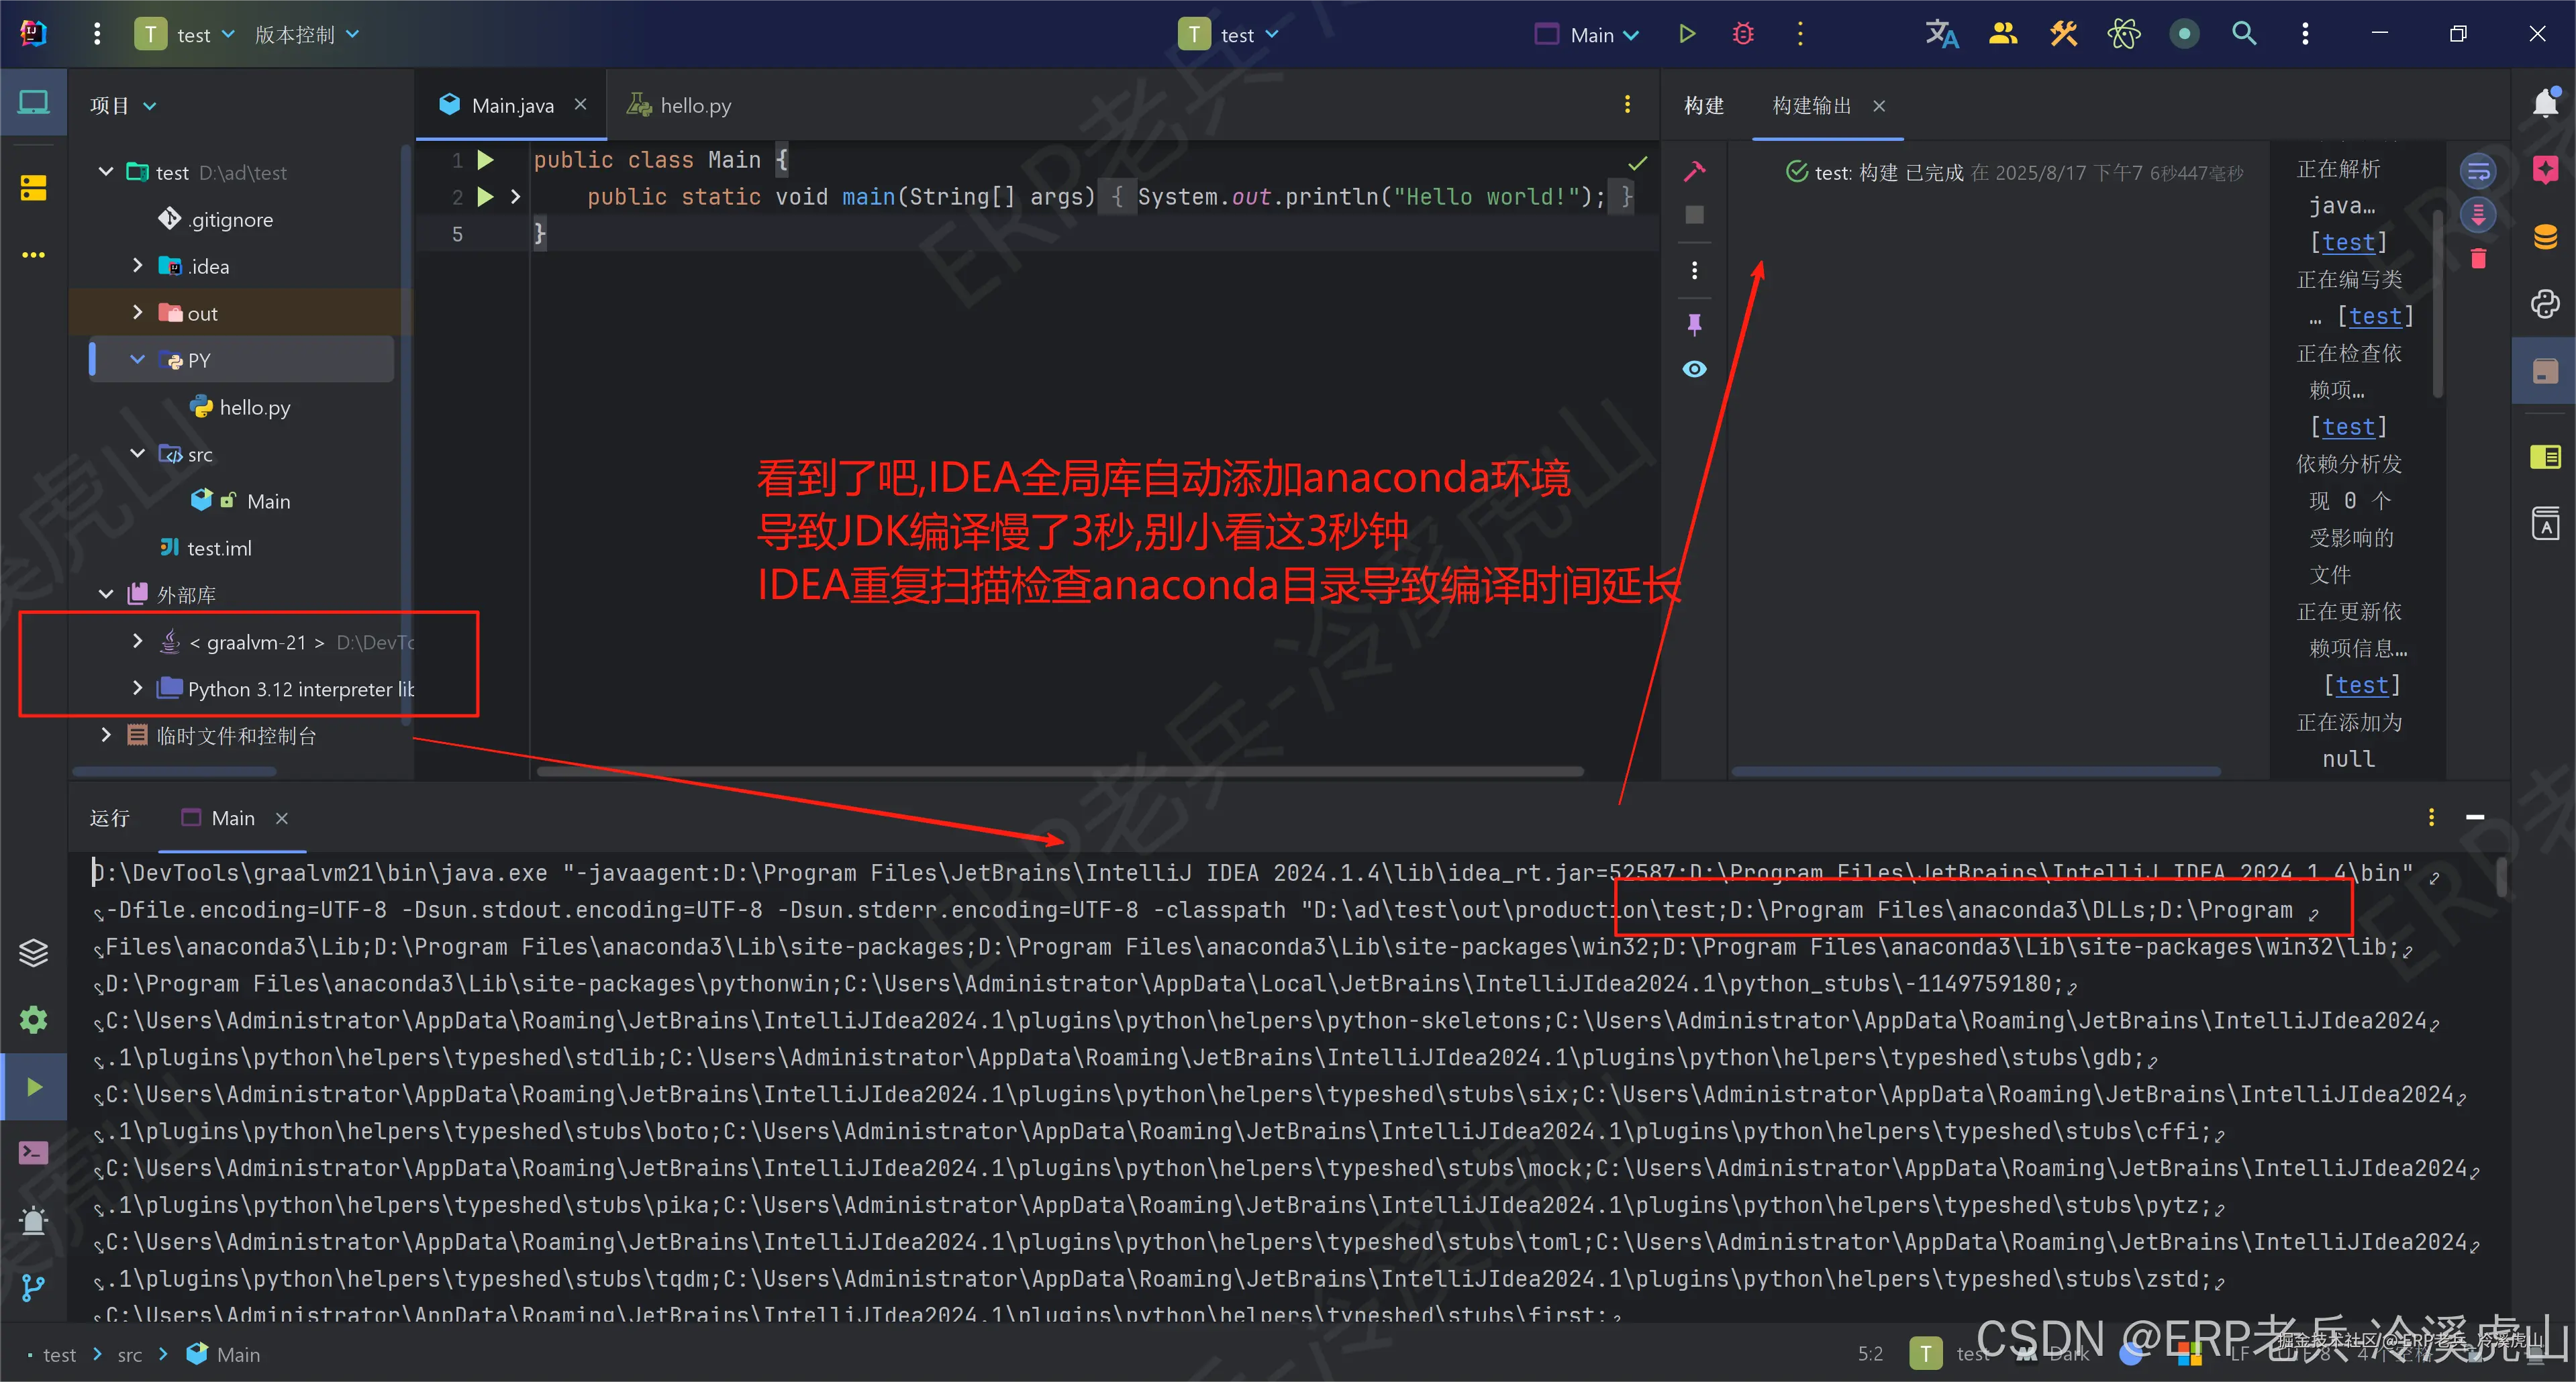Toggle the pin tab icon in Build panel
Viewport: 2576px width, 1382px height.
[x=1694, y=324]
